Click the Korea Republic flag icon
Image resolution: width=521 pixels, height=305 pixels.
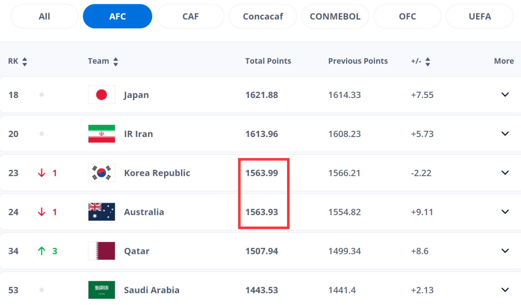pos(101,173)
